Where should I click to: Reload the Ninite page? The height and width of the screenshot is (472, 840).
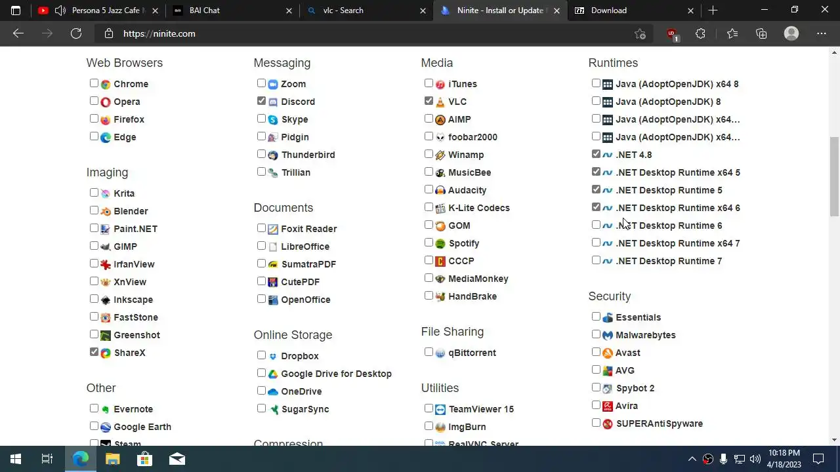pyautogui.click(x=76, y=33)
